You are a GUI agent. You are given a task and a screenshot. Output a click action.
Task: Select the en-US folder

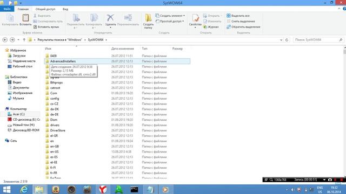click(54, 152)
